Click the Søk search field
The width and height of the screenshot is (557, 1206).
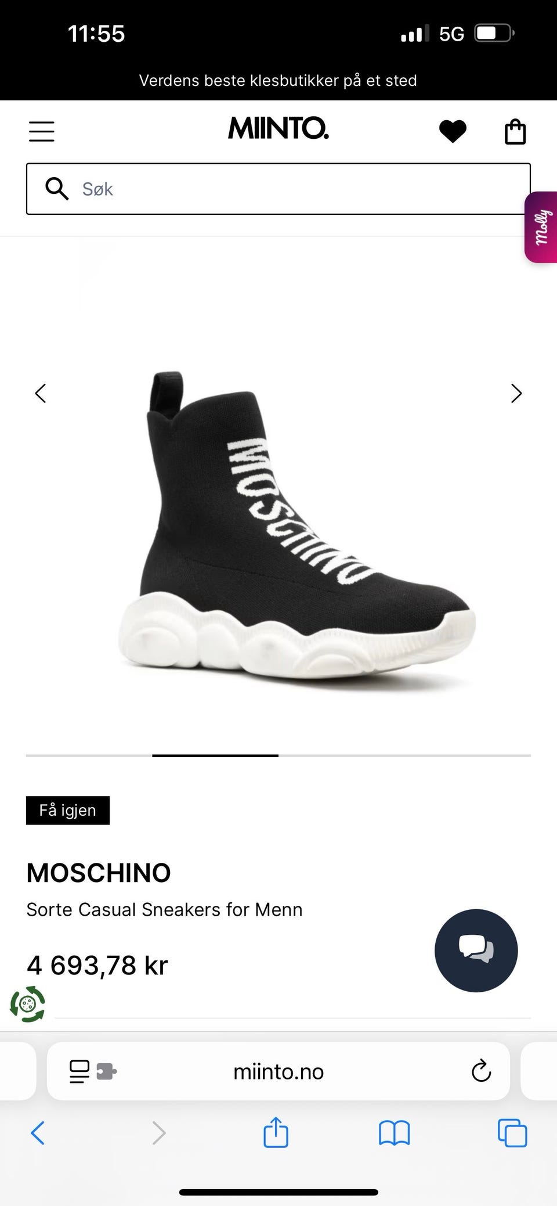(x=278, y=189)
